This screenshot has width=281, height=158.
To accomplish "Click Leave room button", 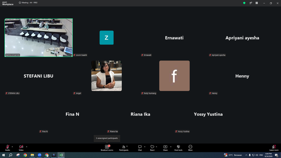I will 274,147.
